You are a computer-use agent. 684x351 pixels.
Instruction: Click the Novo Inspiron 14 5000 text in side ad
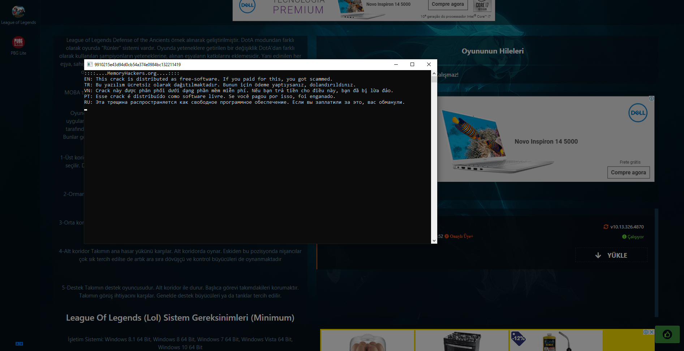click(546, 142)
